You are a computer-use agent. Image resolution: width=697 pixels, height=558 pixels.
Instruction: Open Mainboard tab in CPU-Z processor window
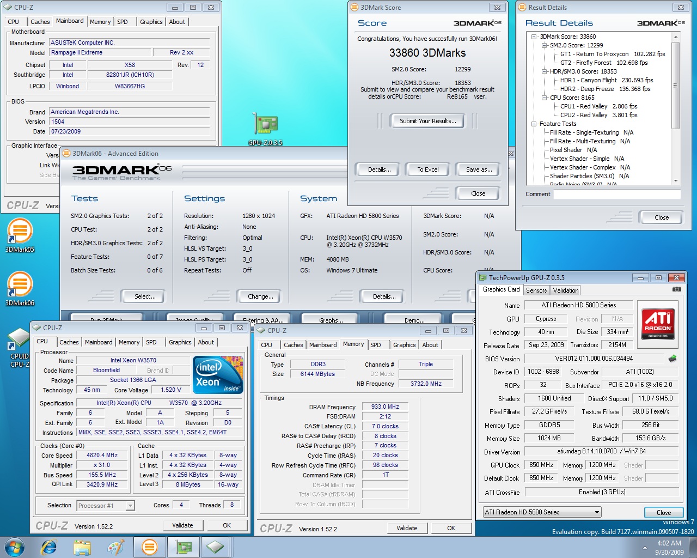99,342
